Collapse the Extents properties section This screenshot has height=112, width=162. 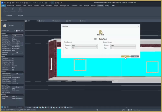click(23, 56)
